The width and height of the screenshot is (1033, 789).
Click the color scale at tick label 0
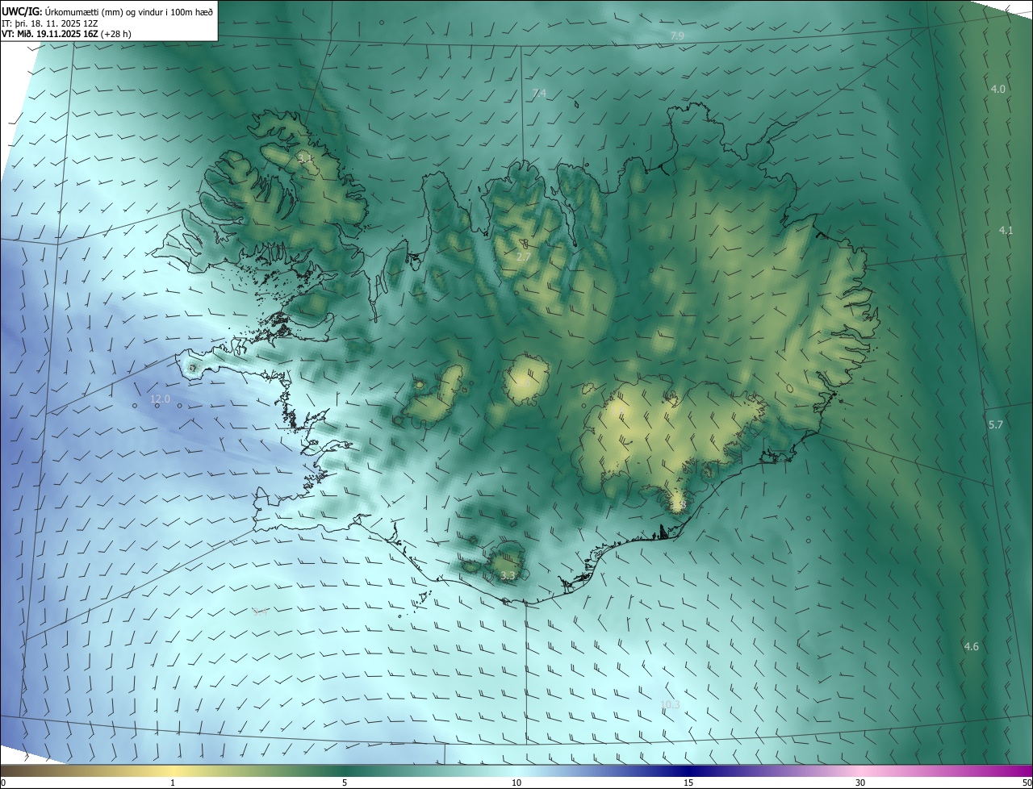(3, 783)
